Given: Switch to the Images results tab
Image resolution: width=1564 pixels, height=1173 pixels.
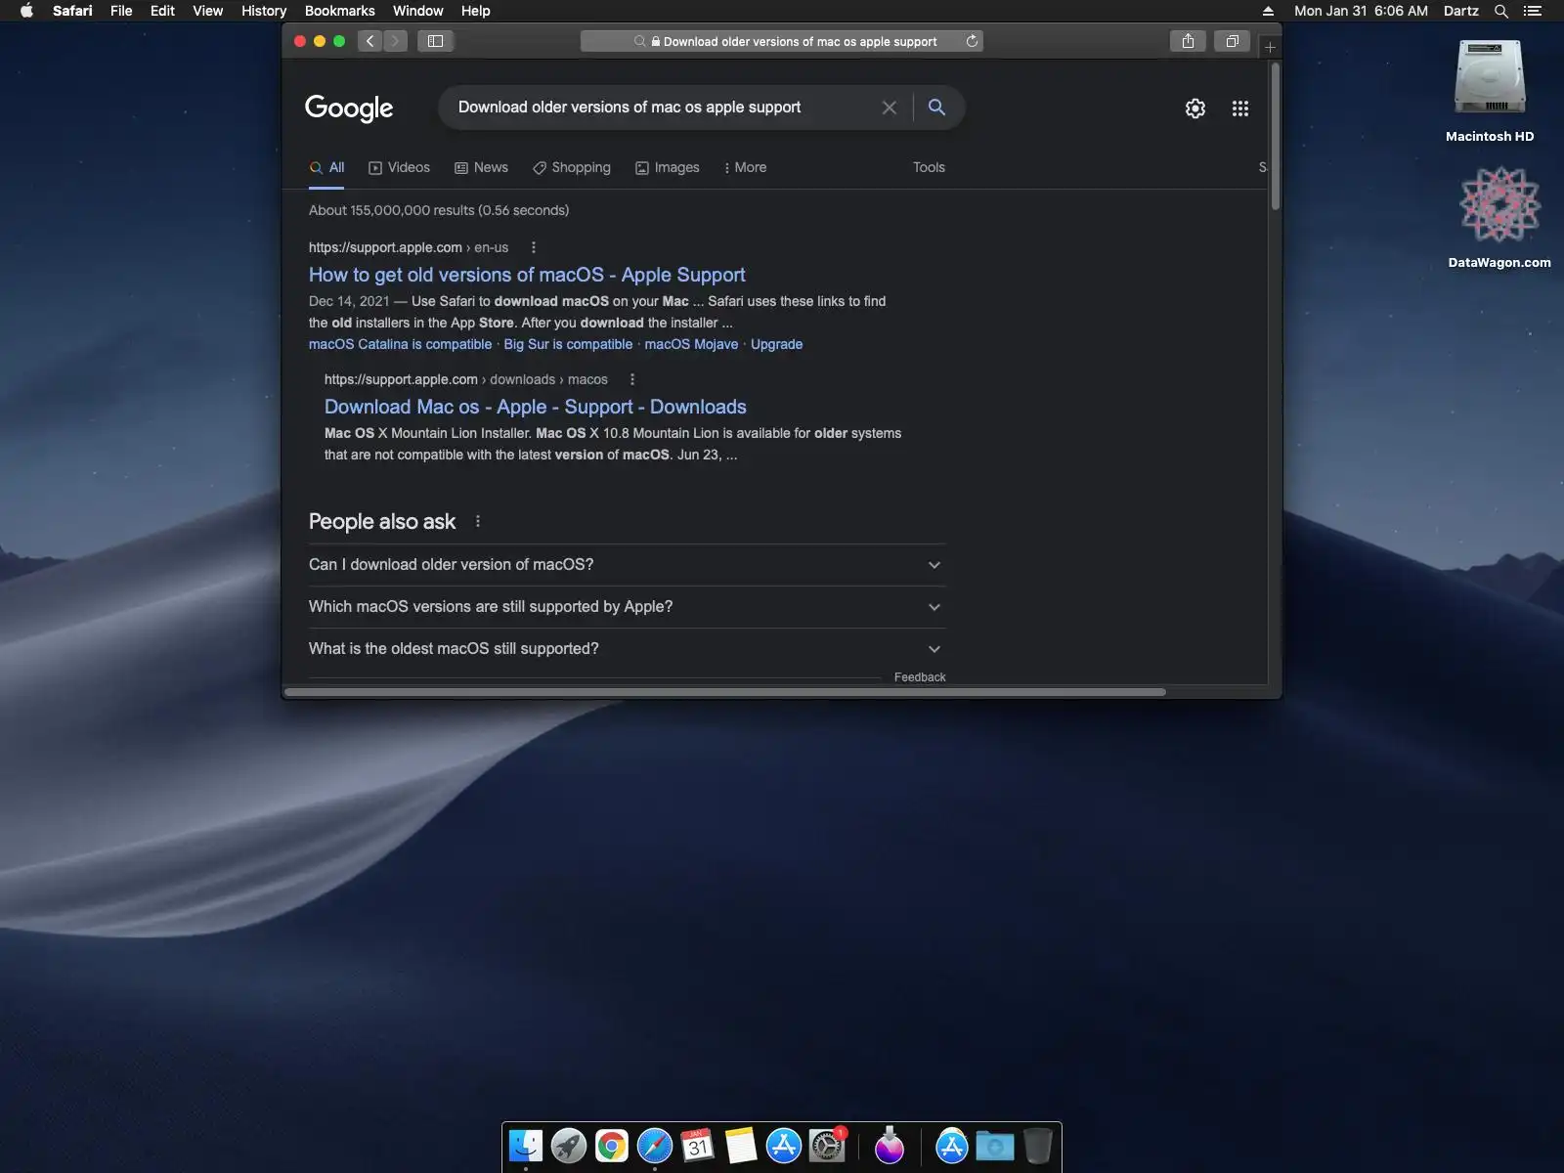Looking at the screenshot, I should (668, 167).
